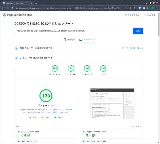
Task: Click the browser back arrow
Action: click(3, 8)
